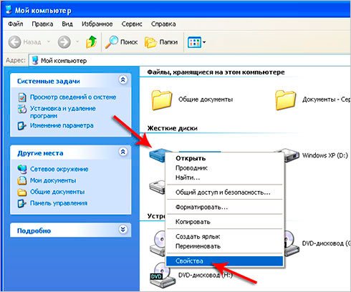
Task: Collapse the Системные задачи panel
Action: [123, 79]
